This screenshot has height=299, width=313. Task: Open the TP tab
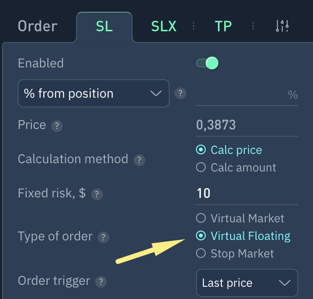223,26
